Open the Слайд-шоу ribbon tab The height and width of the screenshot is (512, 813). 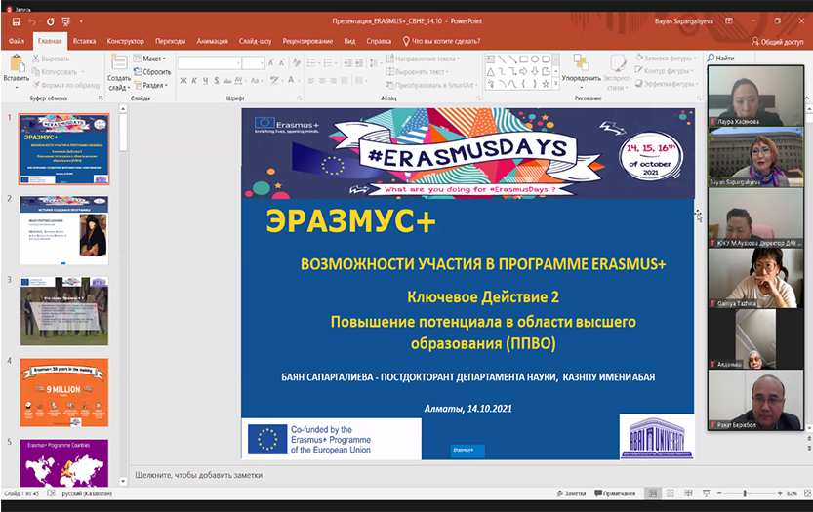[x=254, y=41]
